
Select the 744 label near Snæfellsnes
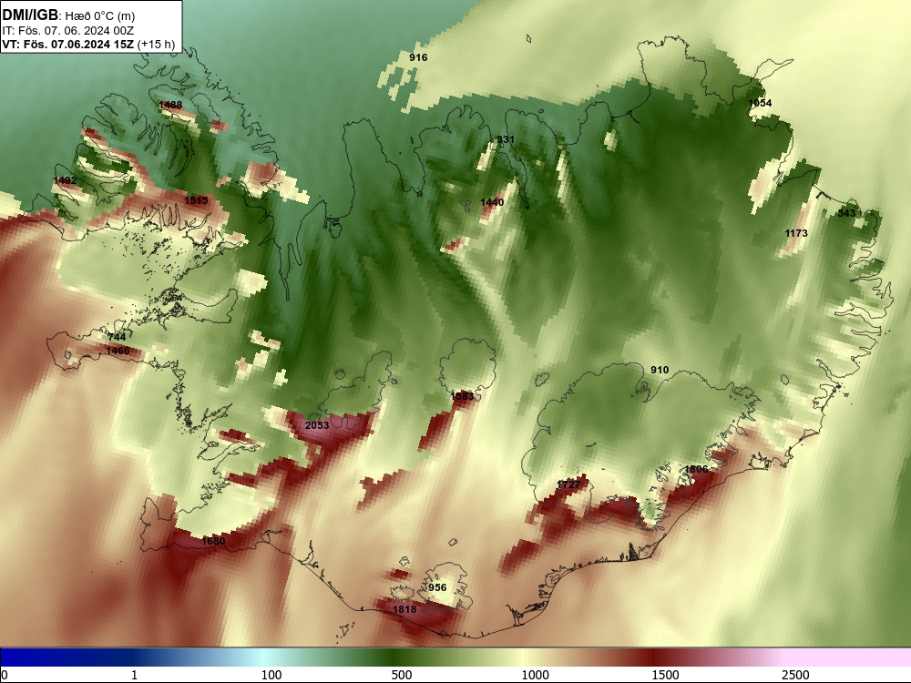click(x=117, y=337)
